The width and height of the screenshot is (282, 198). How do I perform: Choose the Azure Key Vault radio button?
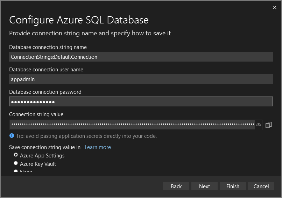pyautogui.click(x=16, y=163)
